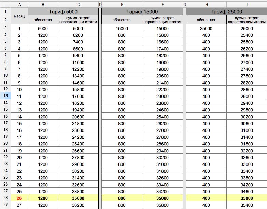The height and width of the screenshot is (209, 267).
Task: Select column E header
Action: [122, 5]
